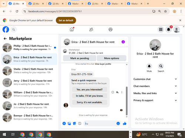185x138 pixels.
Task: Open Windows Task View
Action: pos(13,134)
